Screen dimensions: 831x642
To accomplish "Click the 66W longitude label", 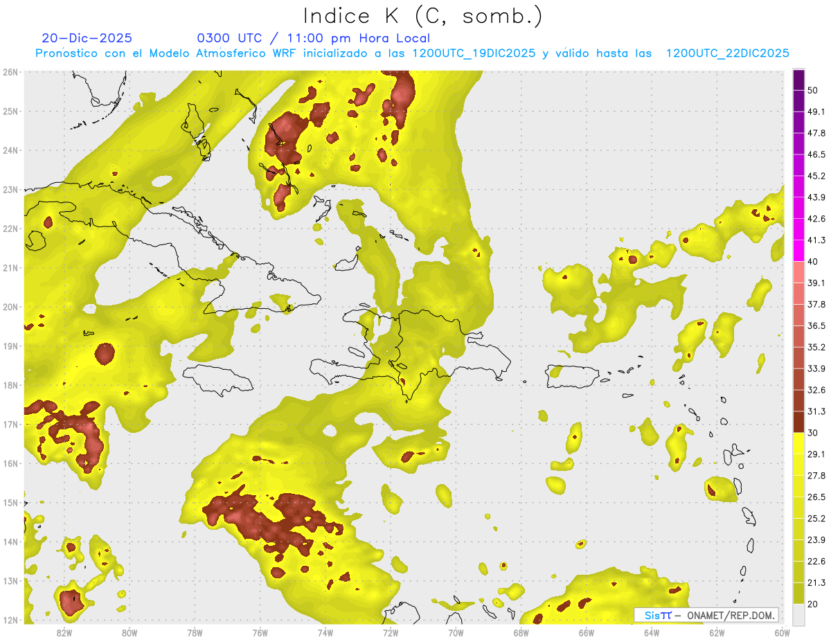I will click(x=586, y=632).
